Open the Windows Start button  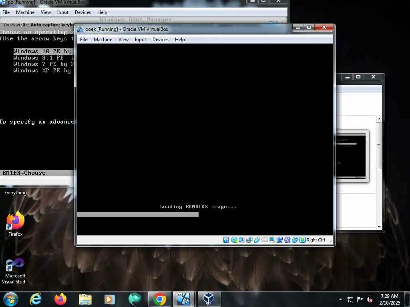point(11,299)
